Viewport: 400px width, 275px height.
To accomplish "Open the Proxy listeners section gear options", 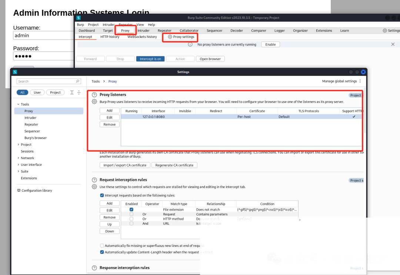I will click(94, 102).
